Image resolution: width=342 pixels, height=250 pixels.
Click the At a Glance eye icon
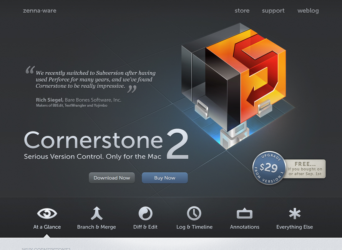[47, 213]
